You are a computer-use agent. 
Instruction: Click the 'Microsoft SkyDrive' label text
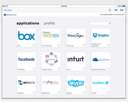[99, 70]
